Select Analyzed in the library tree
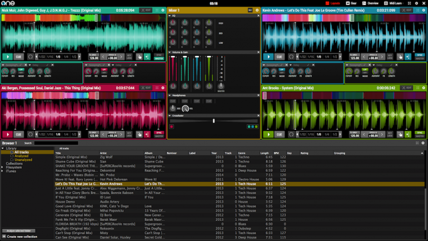 pos(21,156)
